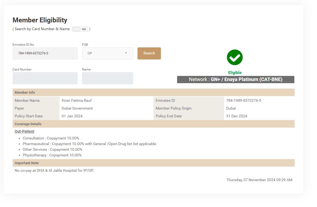The height and width of the screenshot is (207, 317).
Task: Focus the Emirates ID No field
Action: coord(45,53)
